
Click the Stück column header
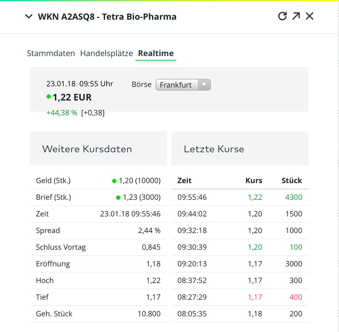tap(291, 180)
